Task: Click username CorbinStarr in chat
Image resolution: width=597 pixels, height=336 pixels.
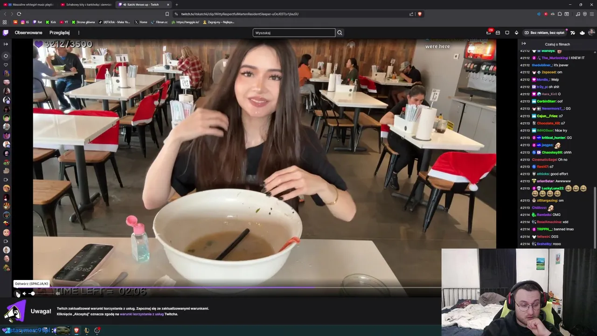Action: (x=547, y=101)
